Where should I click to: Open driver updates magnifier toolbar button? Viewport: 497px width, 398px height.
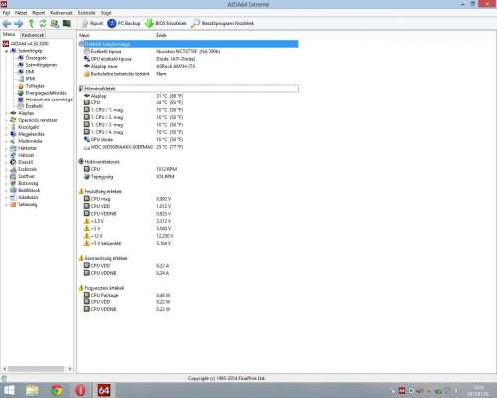point(223,23)
